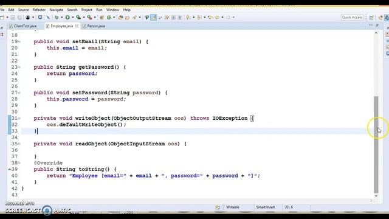Click the Coverage run icon

pyautogui.click(x=78, y=18)
